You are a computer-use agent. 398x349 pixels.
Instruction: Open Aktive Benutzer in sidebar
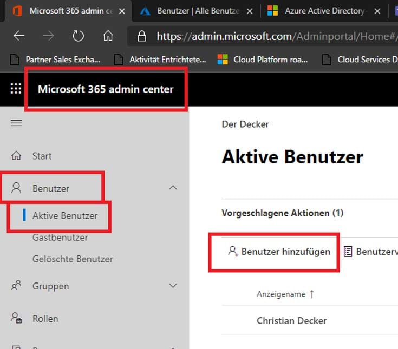point(65,215)
